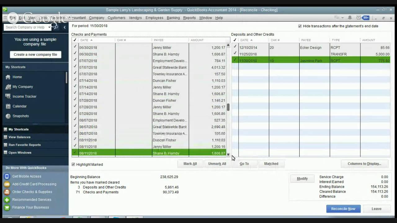Open the Company menu
Screen dimensions: 397x223
(x=96, y=18)
